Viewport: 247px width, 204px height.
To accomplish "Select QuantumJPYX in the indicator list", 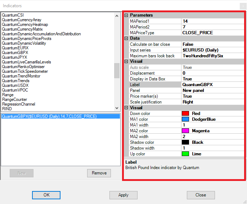I will (x=14, y=57).
